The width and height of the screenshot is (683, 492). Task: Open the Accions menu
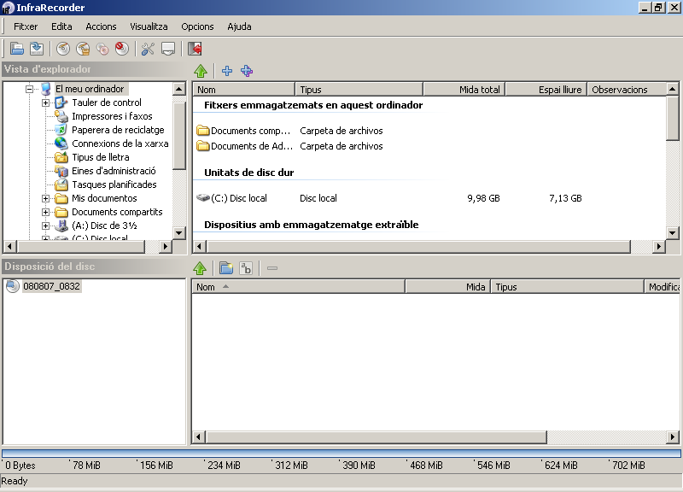101,26
